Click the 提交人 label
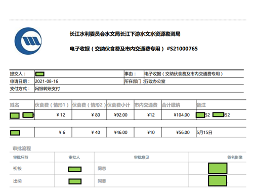Viewport: 253px width, 188px height. [x=18, y=74]
